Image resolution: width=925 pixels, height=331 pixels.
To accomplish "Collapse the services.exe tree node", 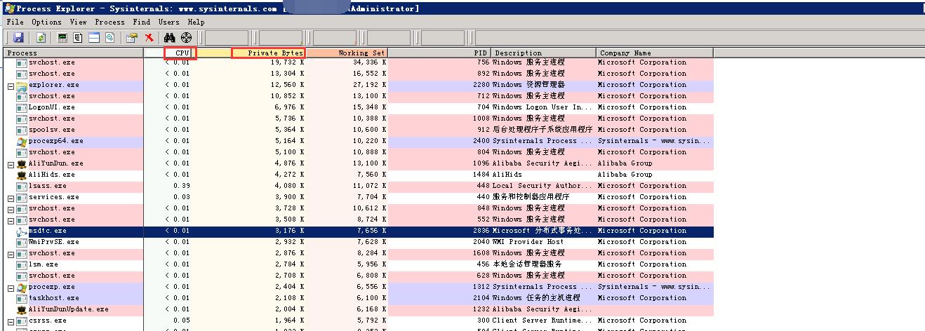I will tap(11, 198).
